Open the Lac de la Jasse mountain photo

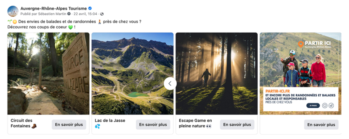click(x=133, y=74)
